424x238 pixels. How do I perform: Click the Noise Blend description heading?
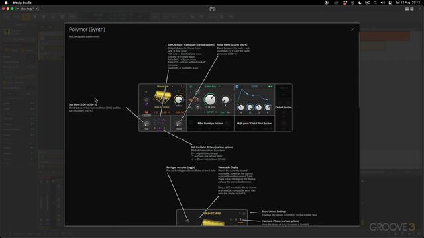click(x=232, y=45)
